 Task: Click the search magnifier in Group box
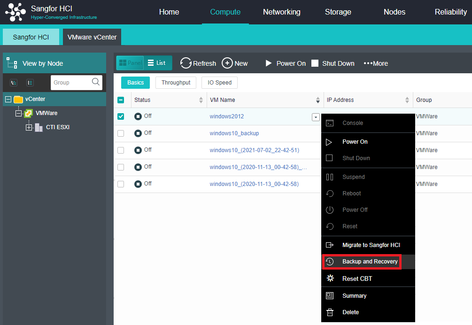96,82
